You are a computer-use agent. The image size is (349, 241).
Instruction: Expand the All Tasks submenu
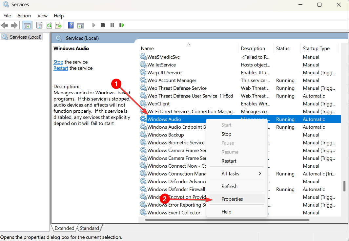click(236, 174)
